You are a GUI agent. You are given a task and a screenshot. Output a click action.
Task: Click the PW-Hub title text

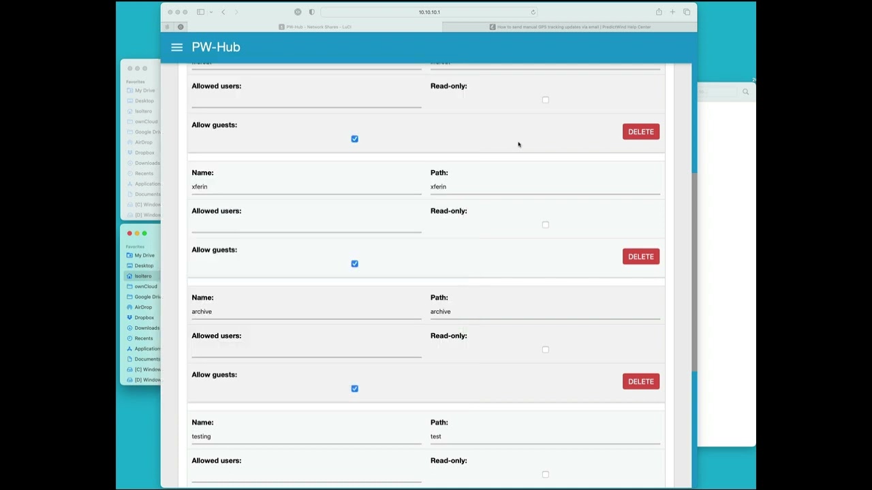click(216, 47)
